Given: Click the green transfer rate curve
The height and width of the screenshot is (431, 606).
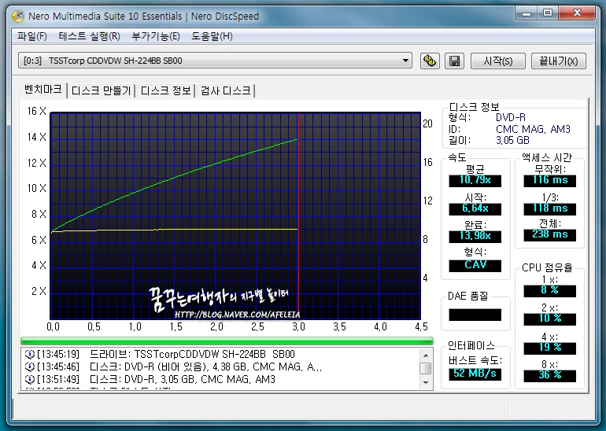Looking at the screenshot, I should click(x=174, y=177).
